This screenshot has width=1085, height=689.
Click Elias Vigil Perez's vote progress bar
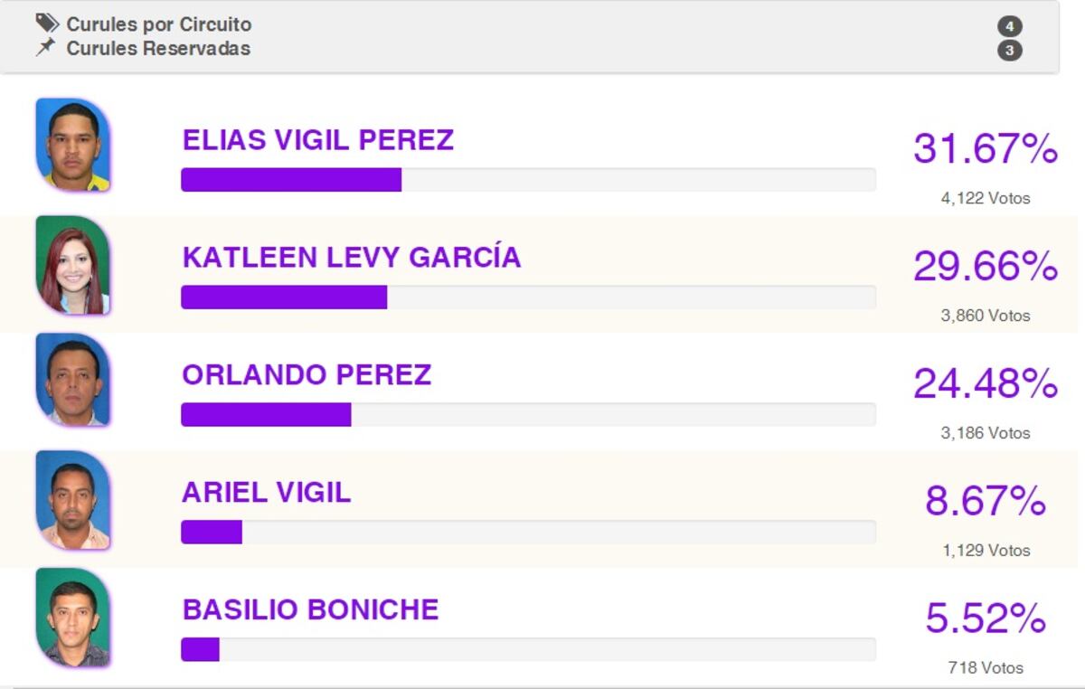coord(528,180)
